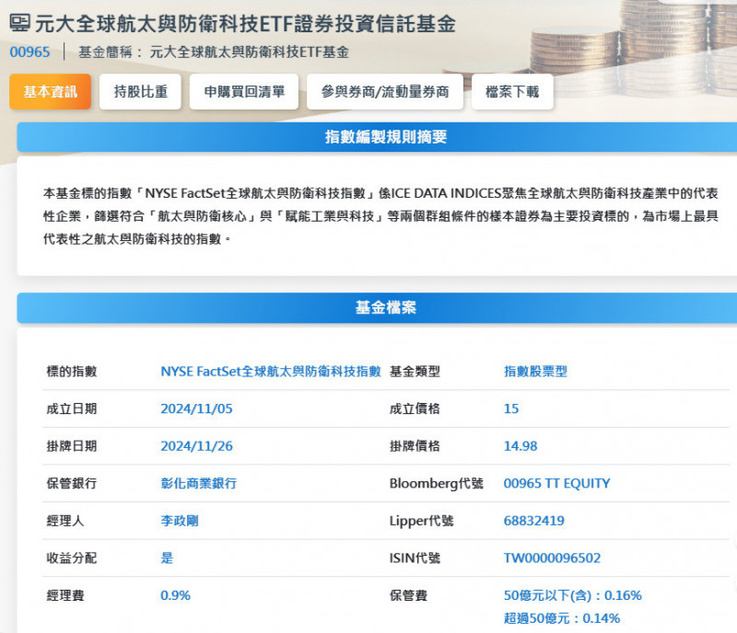The width and height of the screenshot is (737, 633).
Task: Click the page title 元大全球航太與防衛科技ETF證券投資信託基金
Action: point(245,24)
